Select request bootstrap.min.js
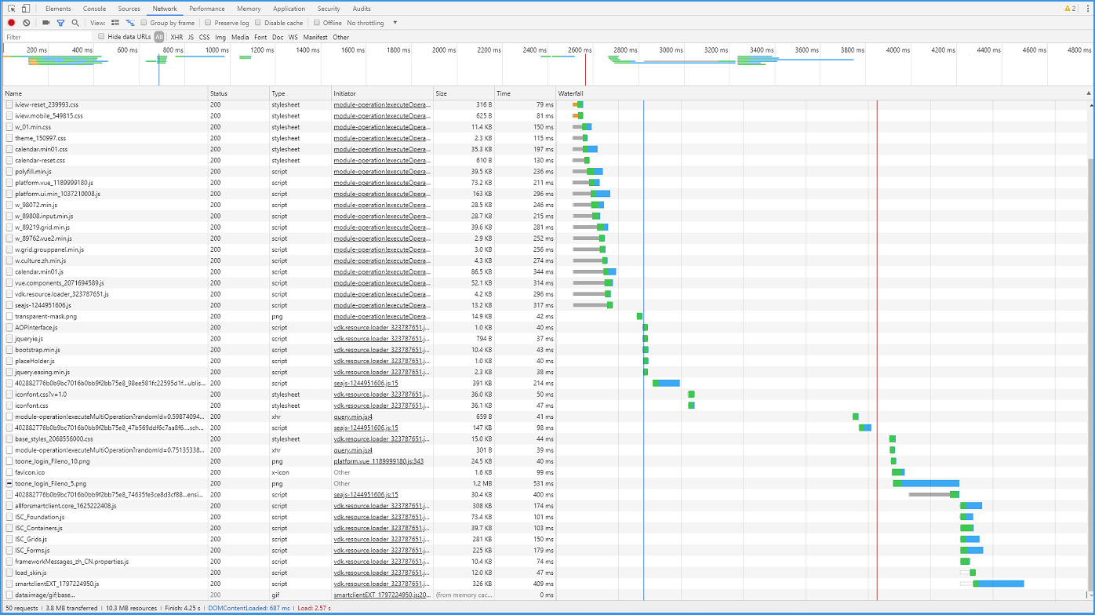The width and height of the screenshot is (1095, 615). coord(38,350)
